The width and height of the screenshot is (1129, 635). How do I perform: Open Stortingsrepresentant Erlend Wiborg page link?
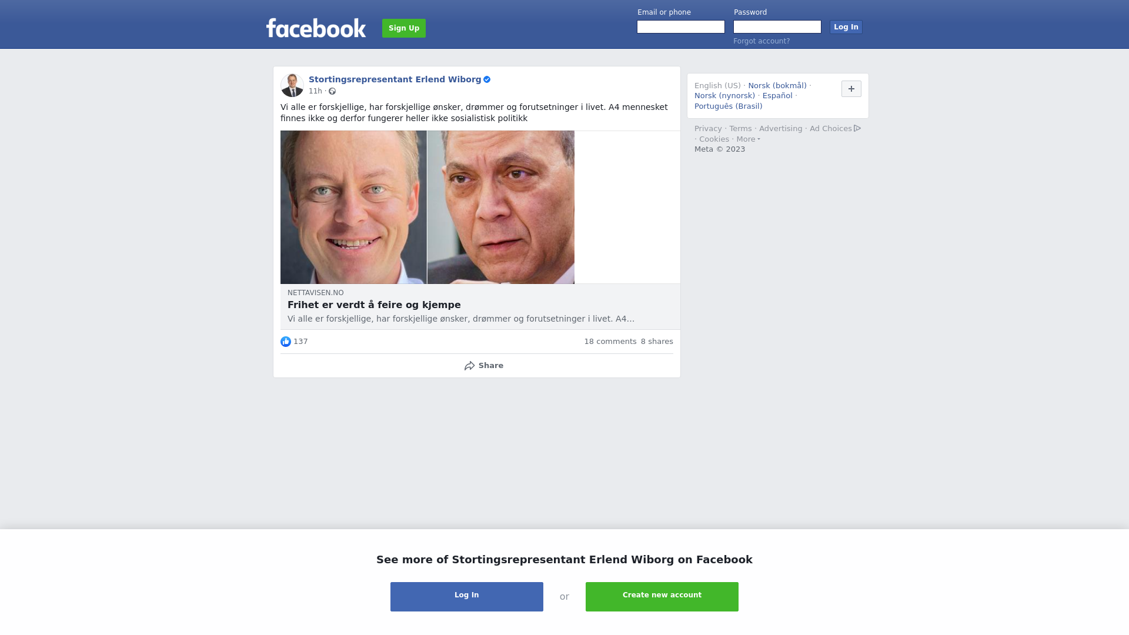pos(395,79)
